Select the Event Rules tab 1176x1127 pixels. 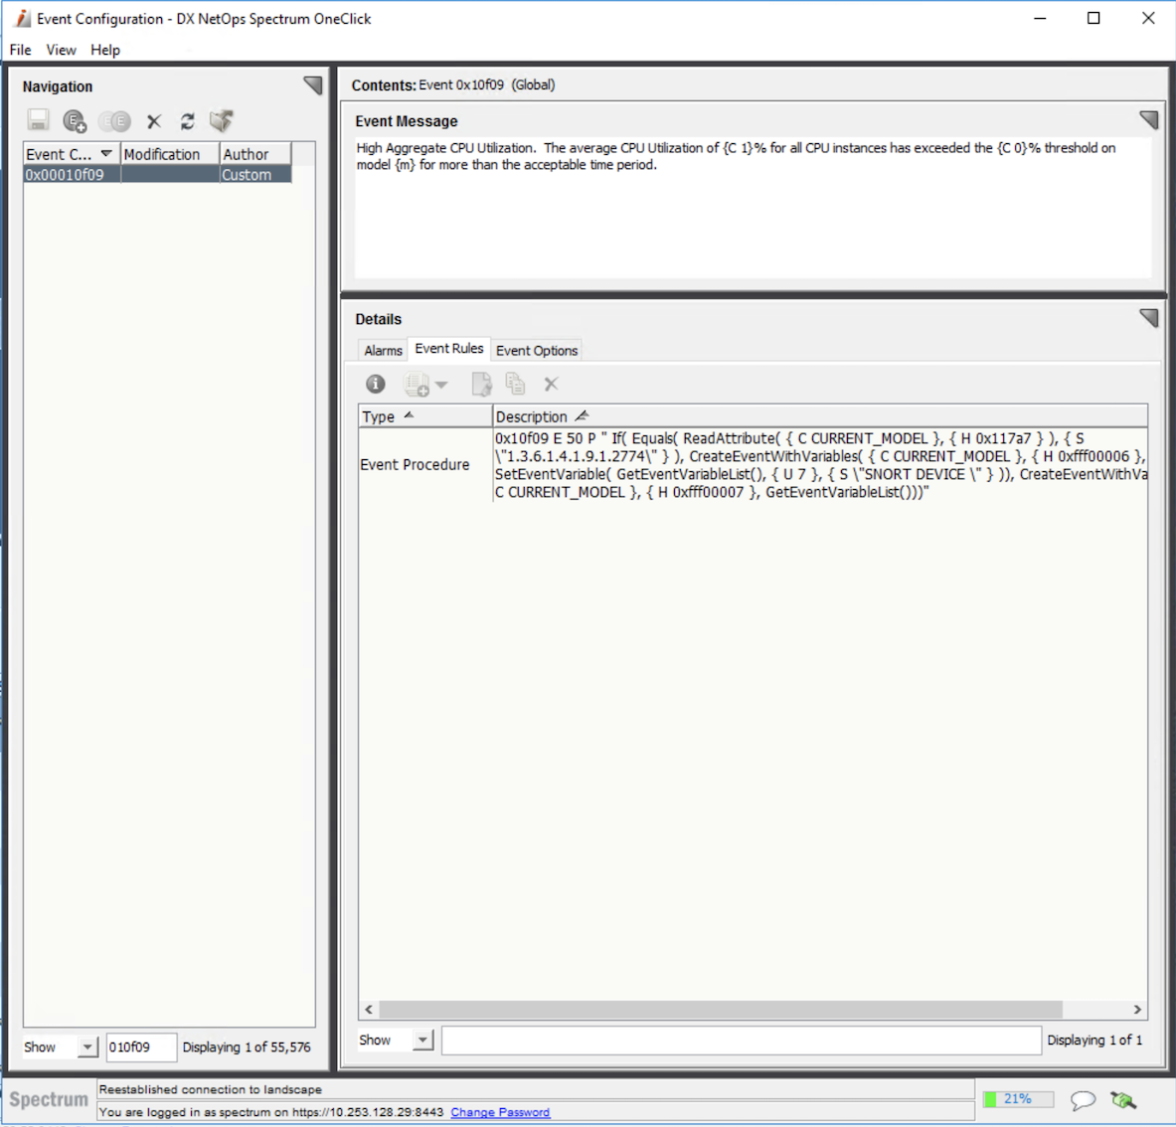[x=448, y=349]
